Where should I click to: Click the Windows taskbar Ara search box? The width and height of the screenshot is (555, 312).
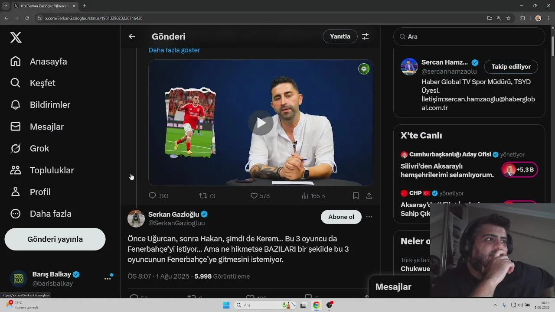click(264, 305)
